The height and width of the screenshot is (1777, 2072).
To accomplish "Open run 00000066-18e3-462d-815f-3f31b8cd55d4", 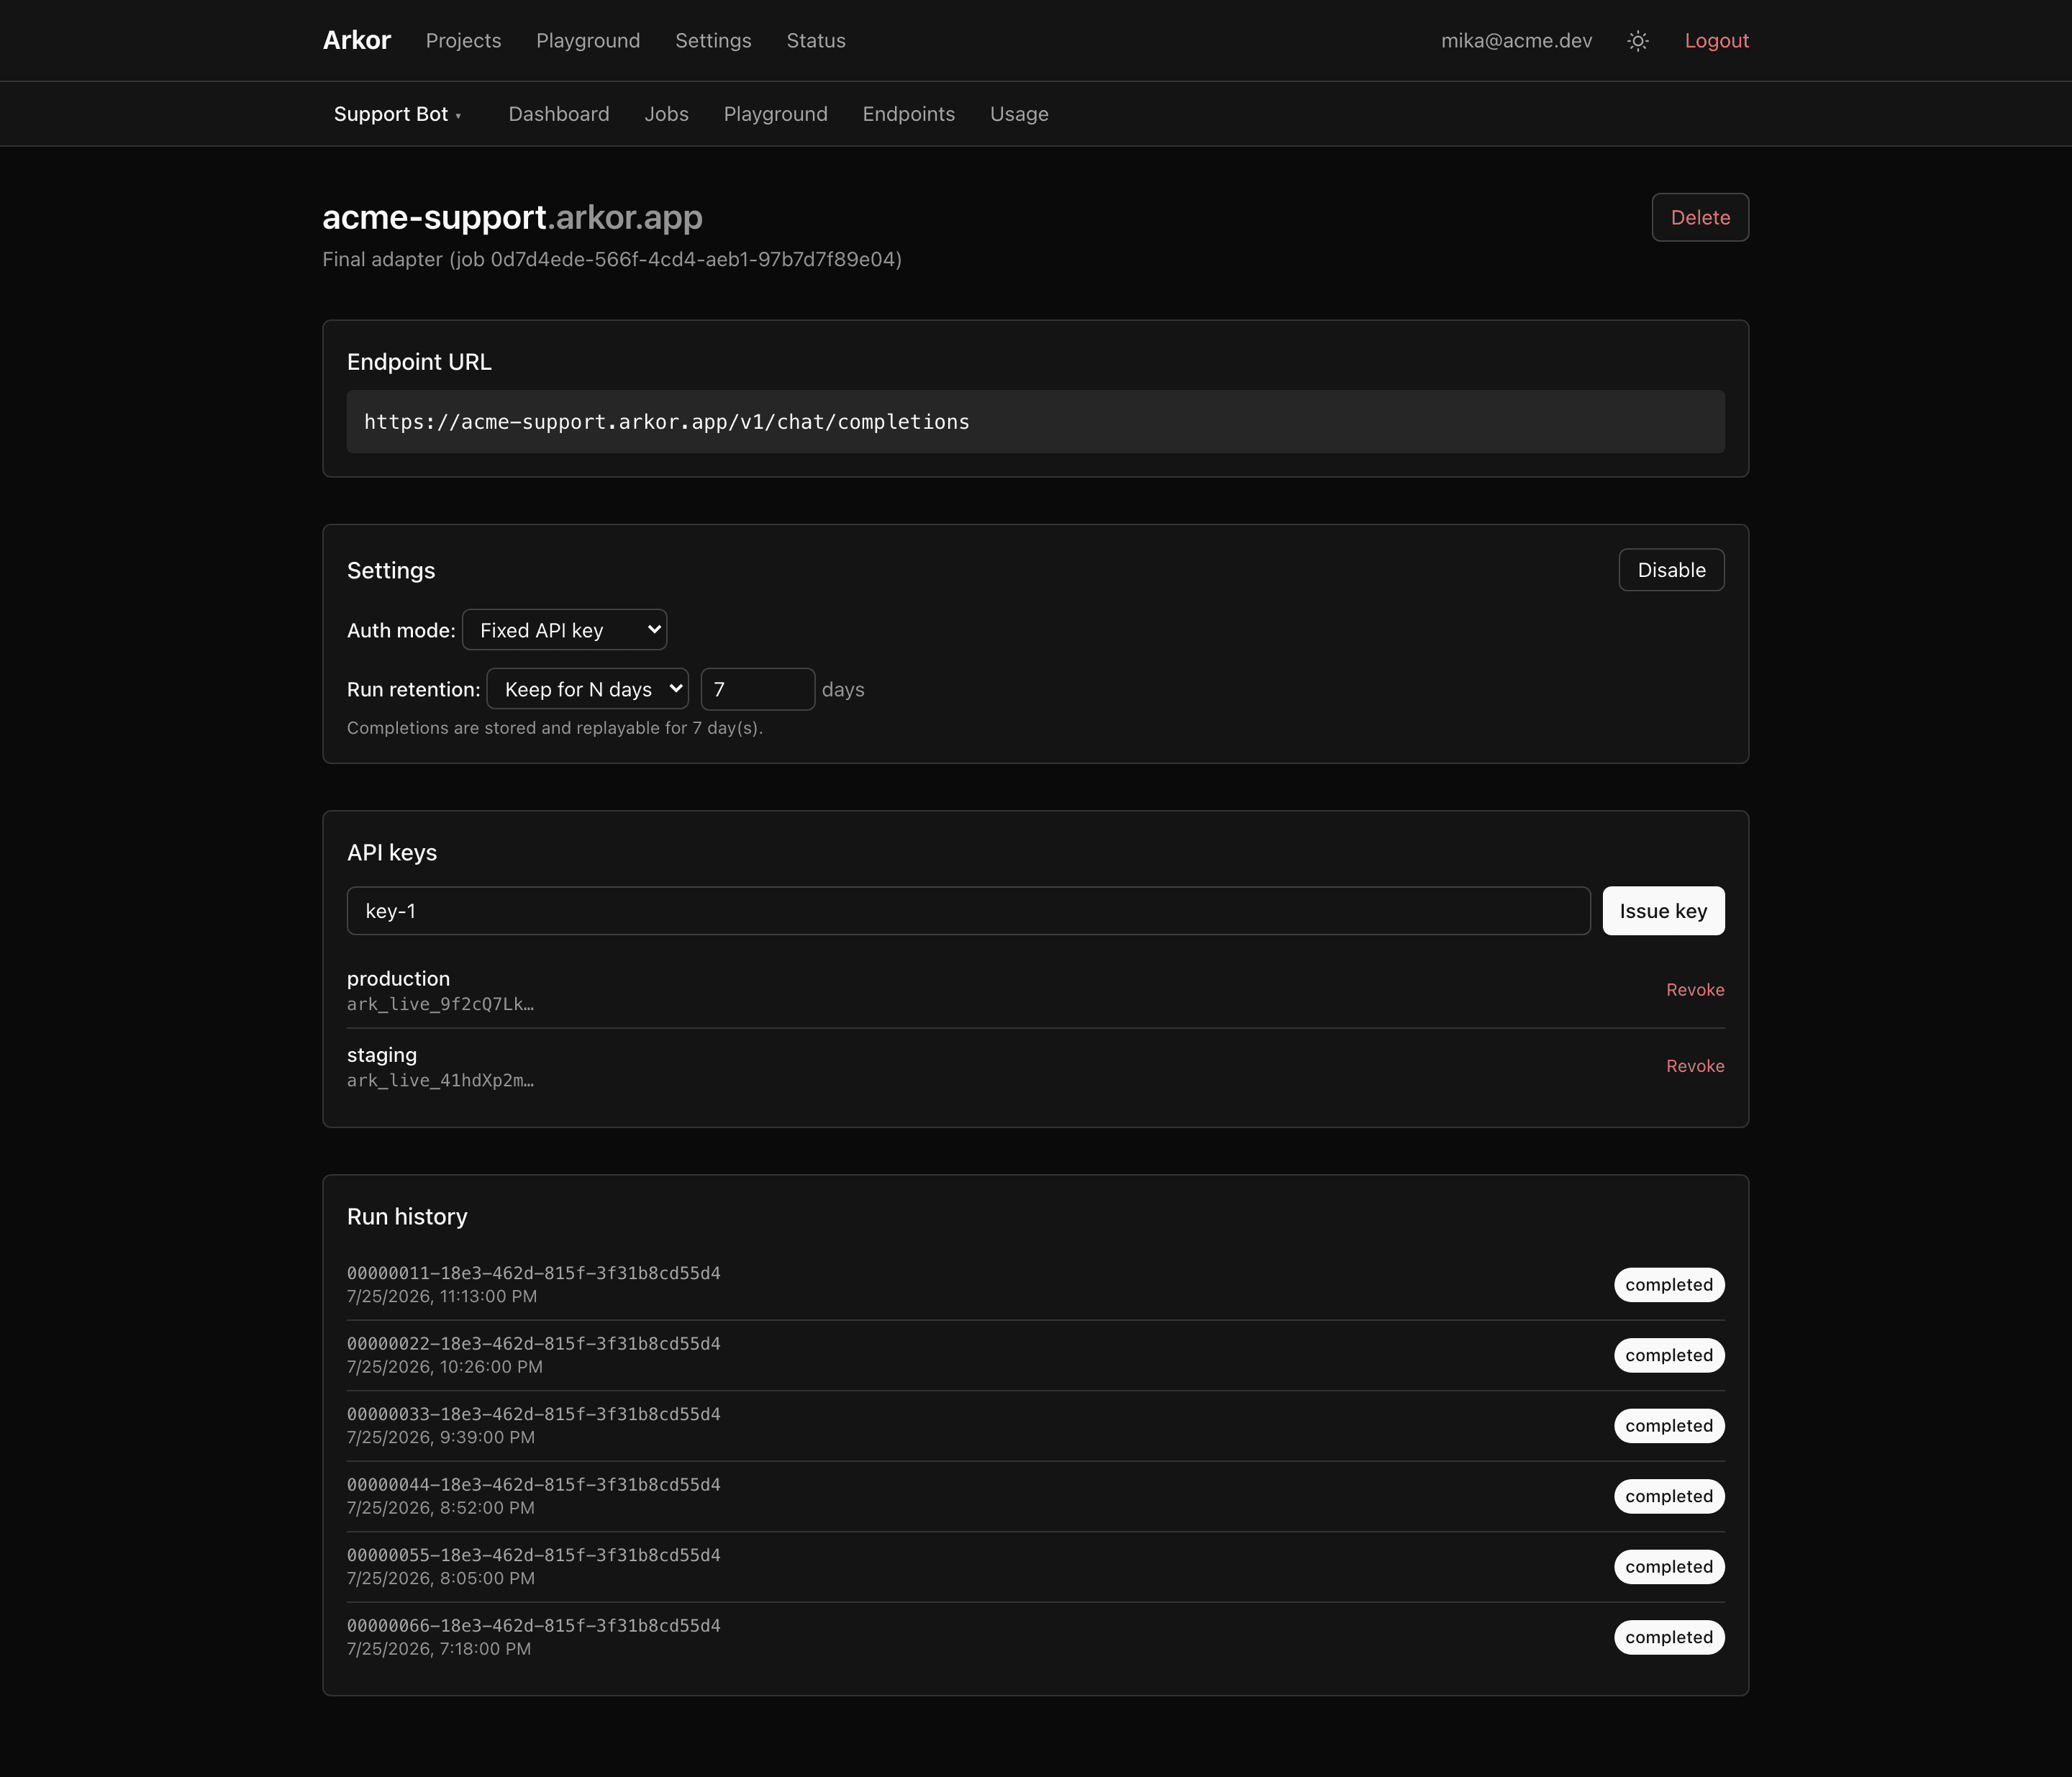I will pyautogui.click(x=1035, y=1637).
